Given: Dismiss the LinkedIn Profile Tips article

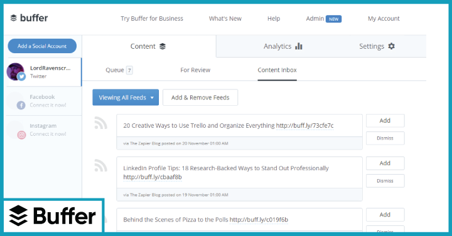Looking at the screenshot, I should 385,181.
